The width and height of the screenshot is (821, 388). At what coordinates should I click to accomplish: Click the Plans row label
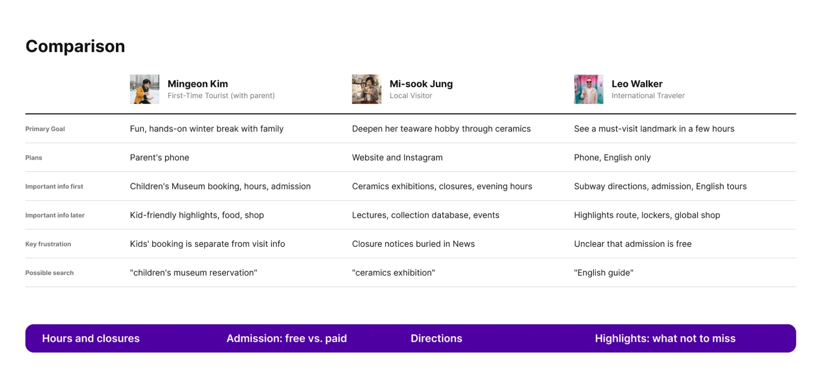34,158
